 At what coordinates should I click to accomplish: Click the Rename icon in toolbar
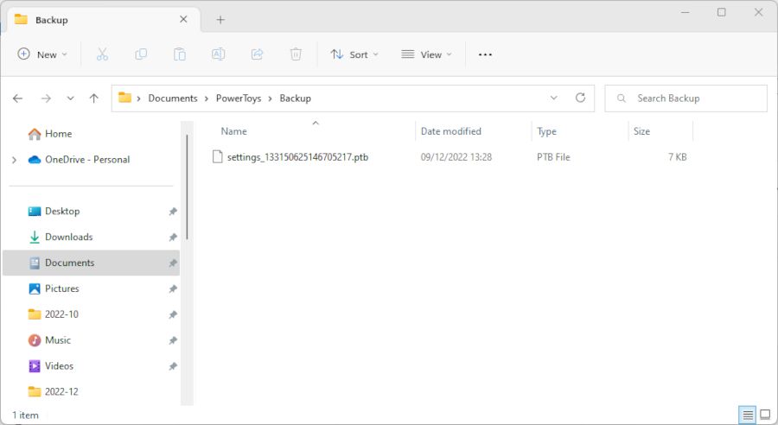219,54
